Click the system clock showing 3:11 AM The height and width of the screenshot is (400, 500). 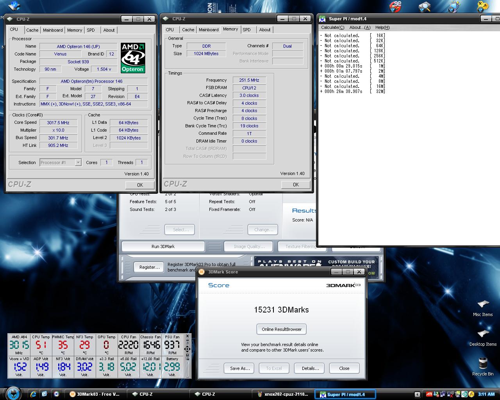486,394
